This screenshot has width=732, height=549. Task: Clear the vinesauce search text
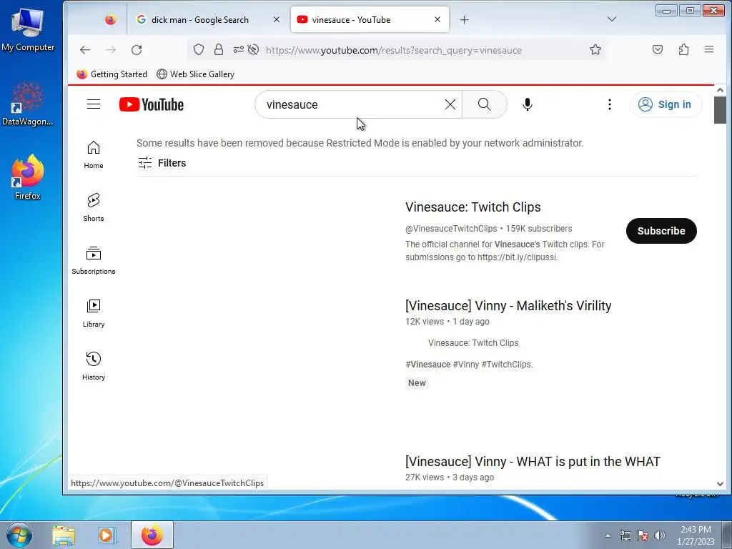[450, 104]
